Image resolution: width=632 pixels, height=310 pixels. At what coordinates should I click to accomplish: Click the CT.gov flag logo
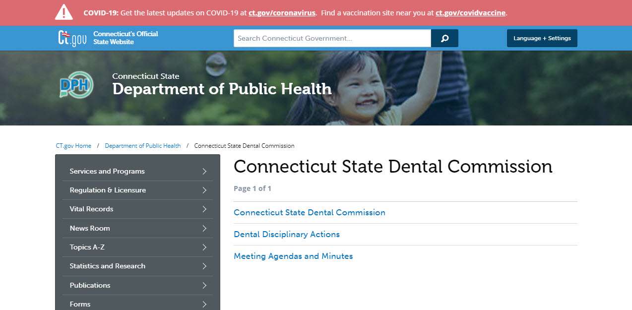[72, 37]
